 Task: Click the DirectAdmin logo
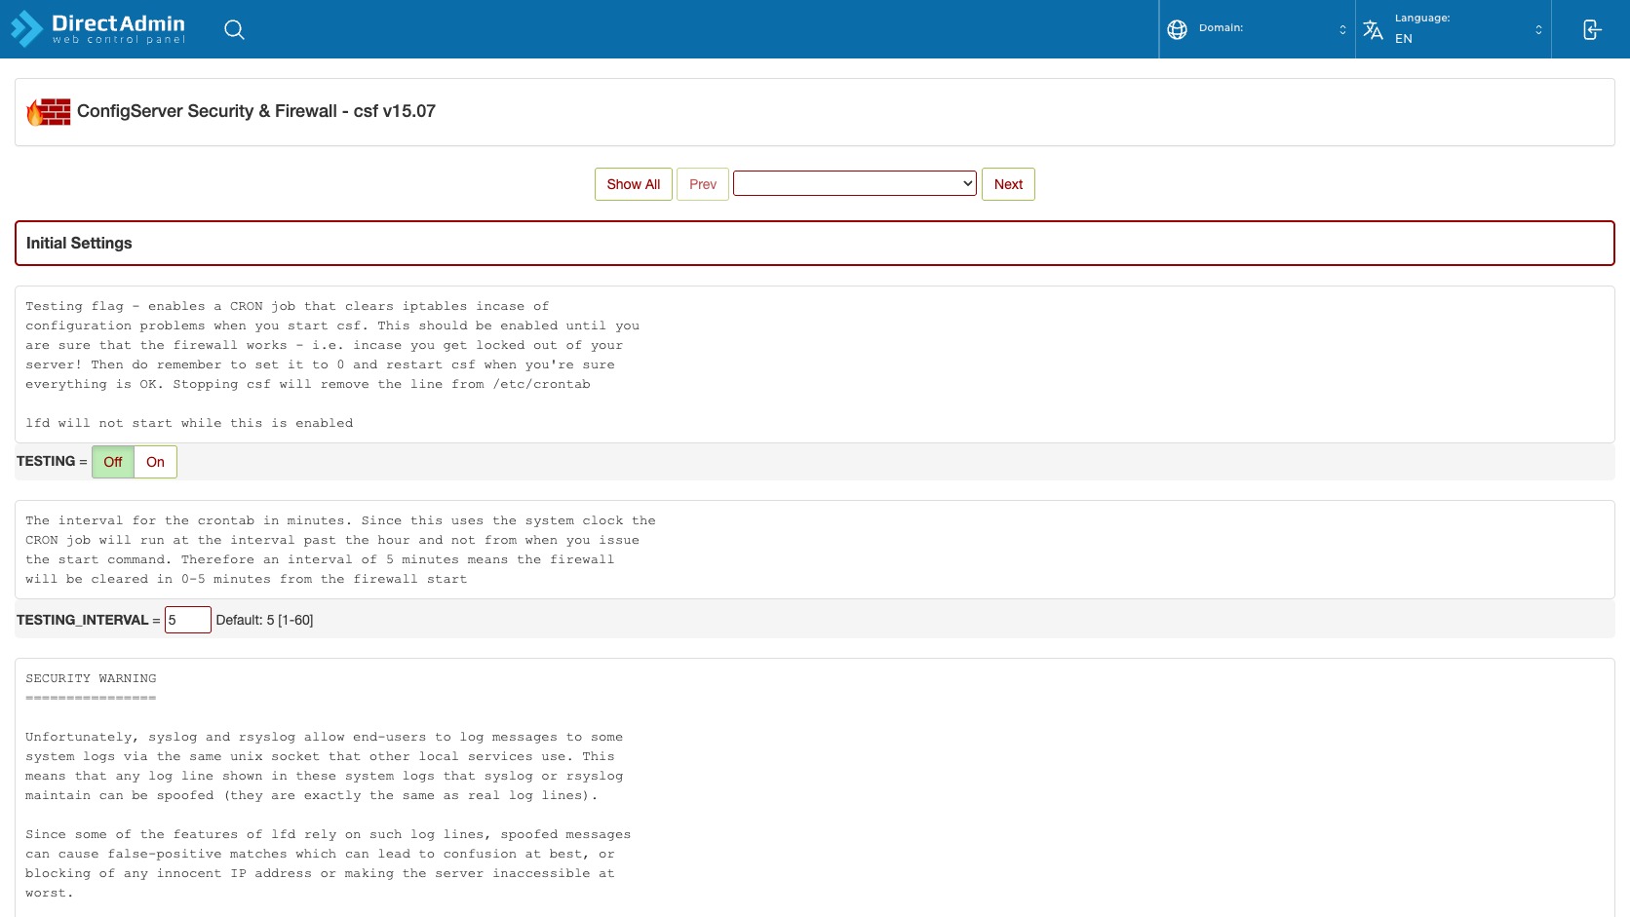click(x=97, y=28)
